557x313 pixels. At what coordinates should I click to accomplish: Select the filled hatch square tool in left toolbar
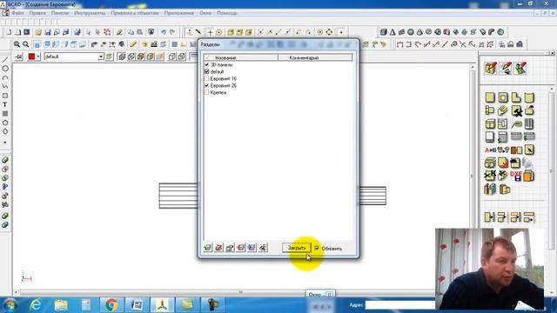(5, 114)
